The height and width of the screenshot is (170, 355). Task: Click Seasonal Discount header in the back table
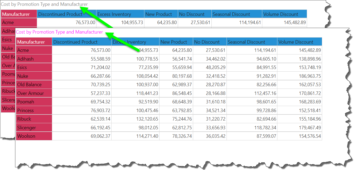(x=237, y=14)
